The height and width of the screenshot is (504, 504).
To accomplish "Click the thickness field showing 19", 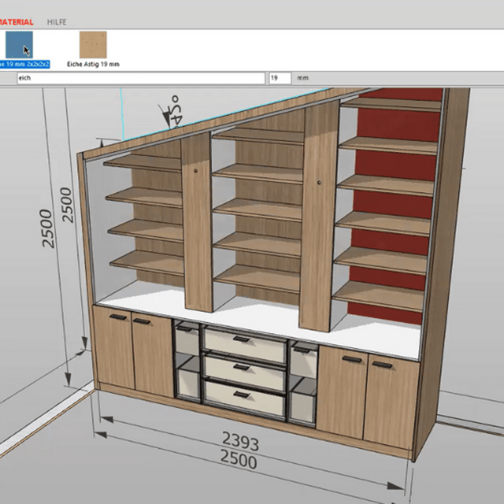I will pyautogui.click(x=280, y=78).
